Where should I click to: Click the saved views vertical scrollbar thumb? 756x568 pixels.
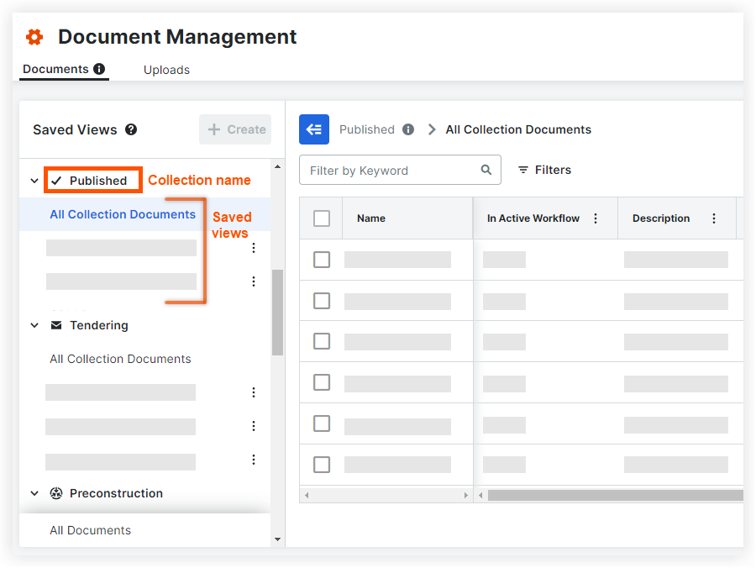pos(277,313)
